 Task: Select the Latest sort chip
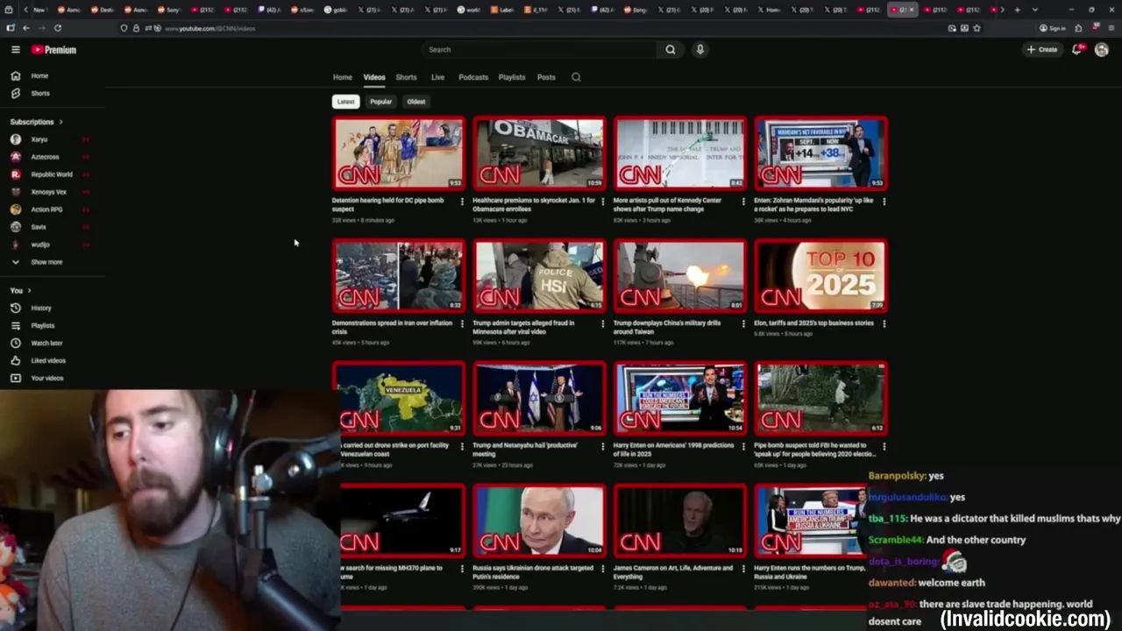tap(345, 102)
